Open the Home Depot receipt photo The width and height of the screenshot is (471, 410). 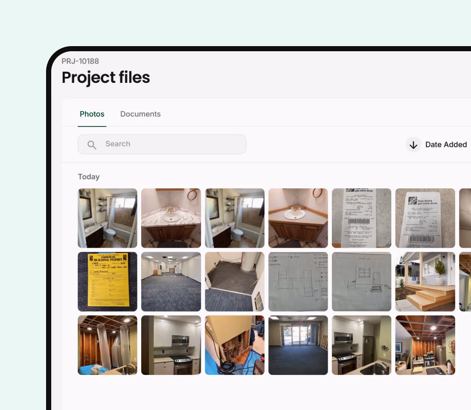tap(425, 218)
